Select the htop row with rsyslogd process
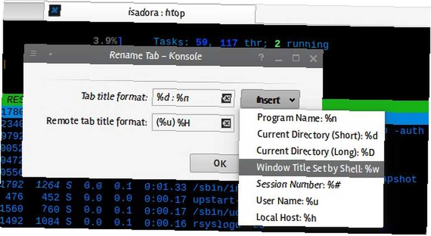431x236 pixels. [120, 222]
